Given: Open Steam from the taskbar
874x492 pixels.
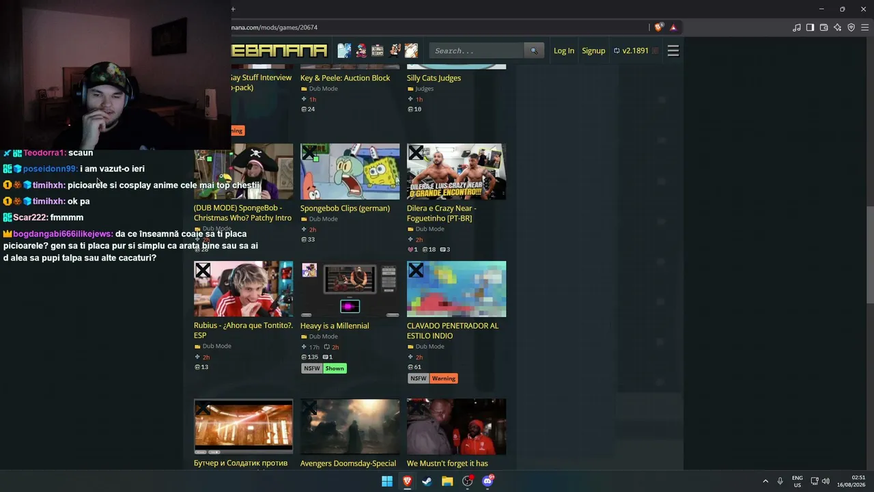Looking at the screenshot, I should 427,481.
